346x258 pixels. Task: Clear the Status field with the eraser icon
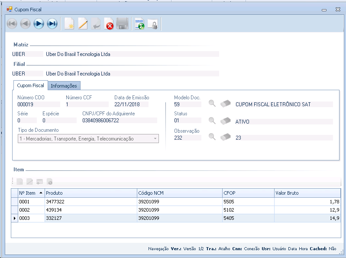pos(226,121)
